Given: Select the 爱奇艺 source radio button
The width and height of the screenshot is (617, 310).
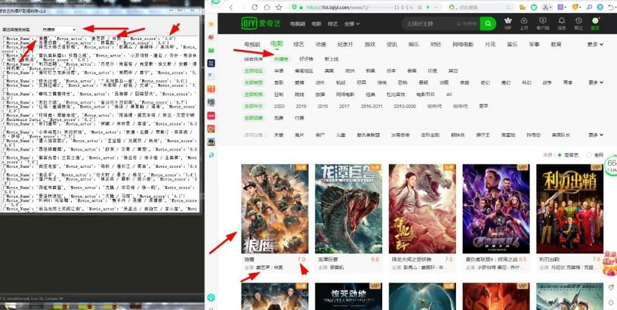Looking at the screenshot, I should [x=559, y=155].
